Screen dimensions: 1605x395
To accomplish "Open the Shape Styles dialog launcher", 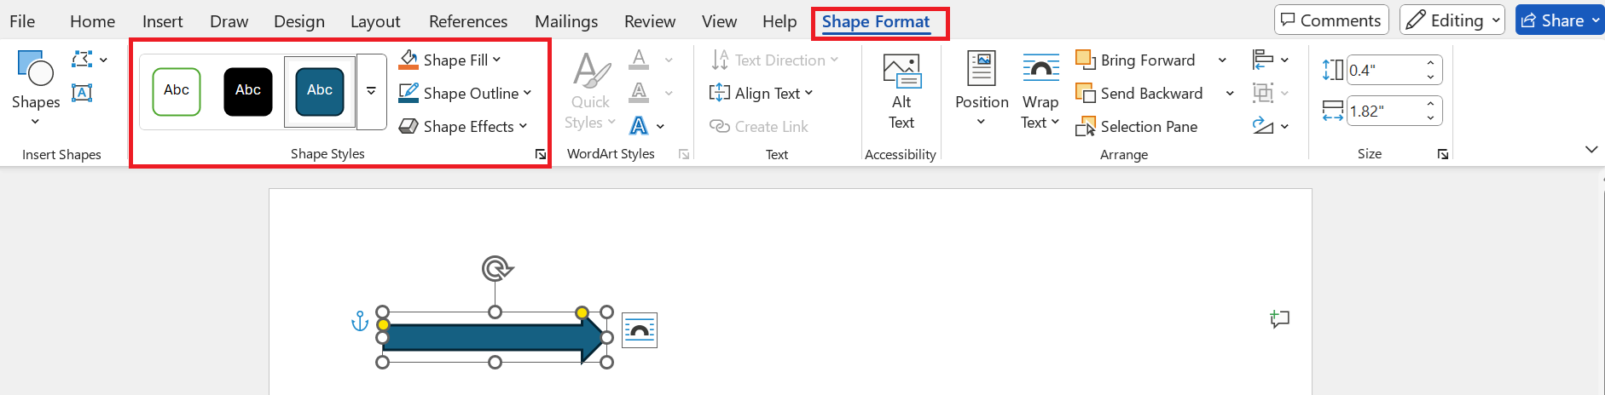I will coord(541,154).
